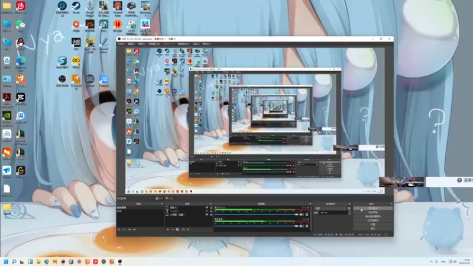Click Exit button in Controls dock
Image resolution: width=473 pixels, height=266 pixels.
click(373, 229)
